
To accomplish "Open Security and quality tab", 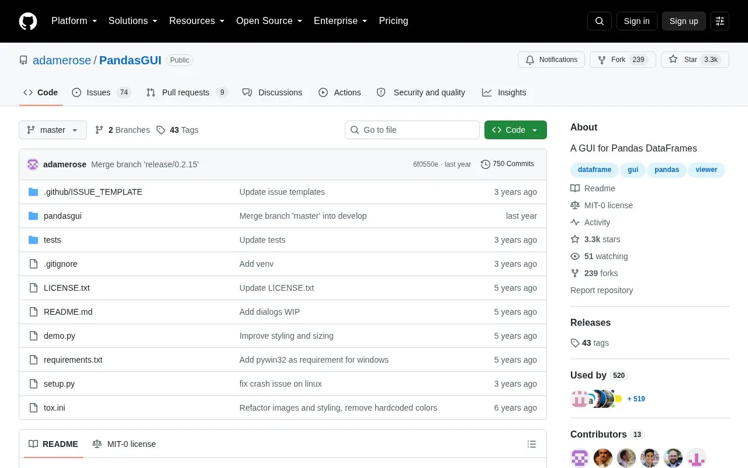I will coord(421,92).
